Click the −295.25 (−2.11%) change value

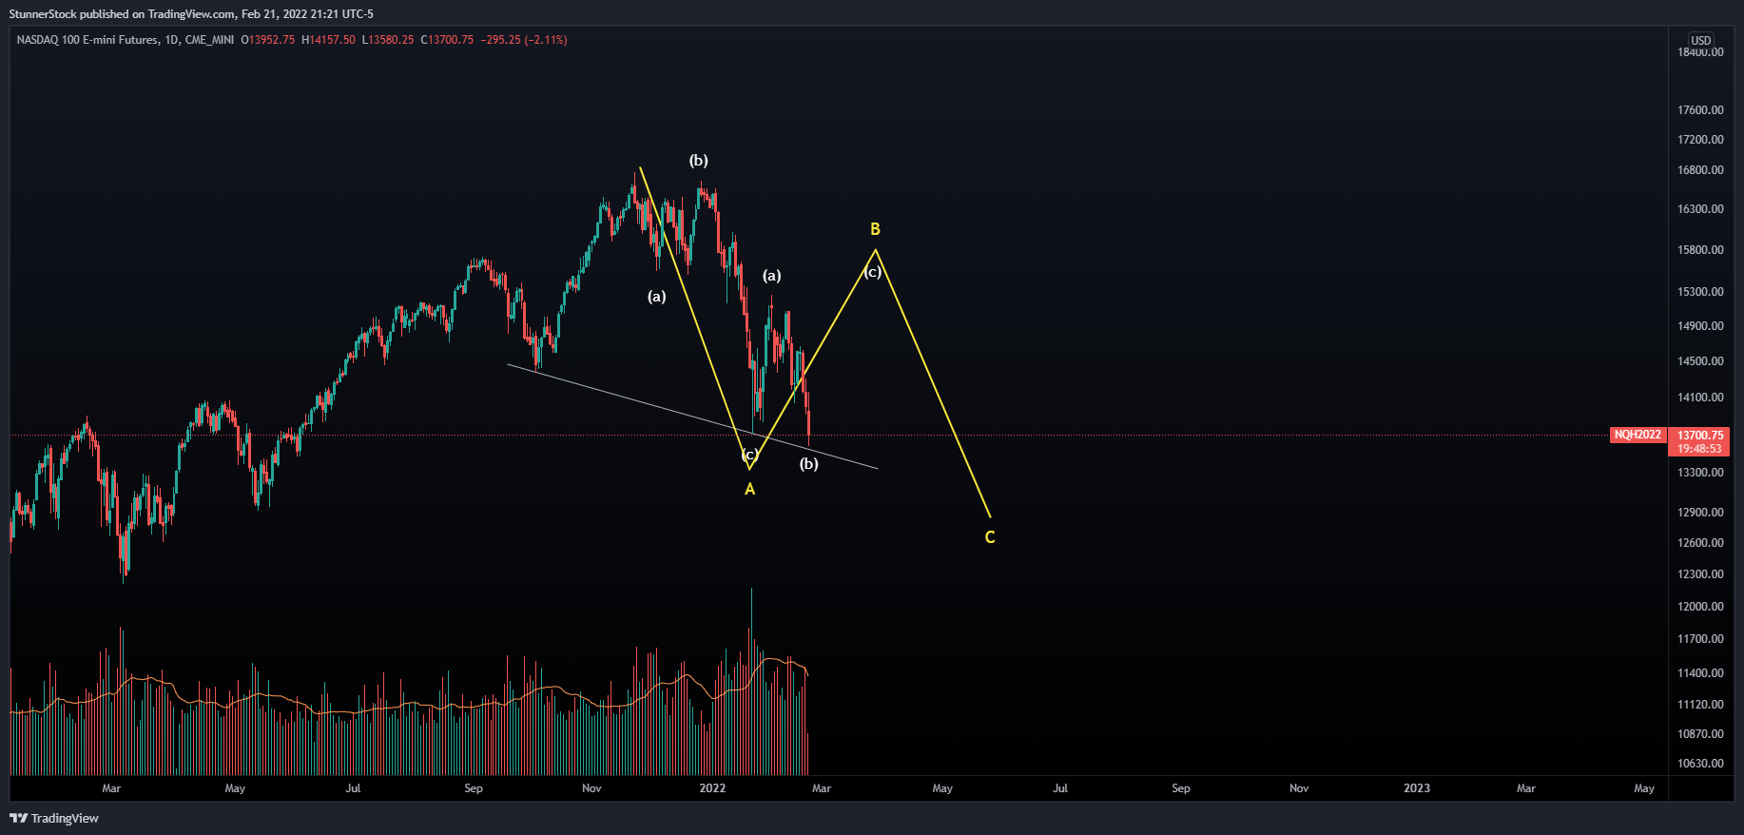click(x=524, y=40)
